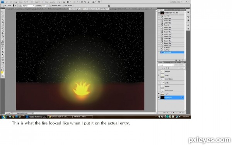The width and height of the screenshot is (232, 145).
Task: Switch to Adobe Photoshop taskbar button
Action: (36, 117)
